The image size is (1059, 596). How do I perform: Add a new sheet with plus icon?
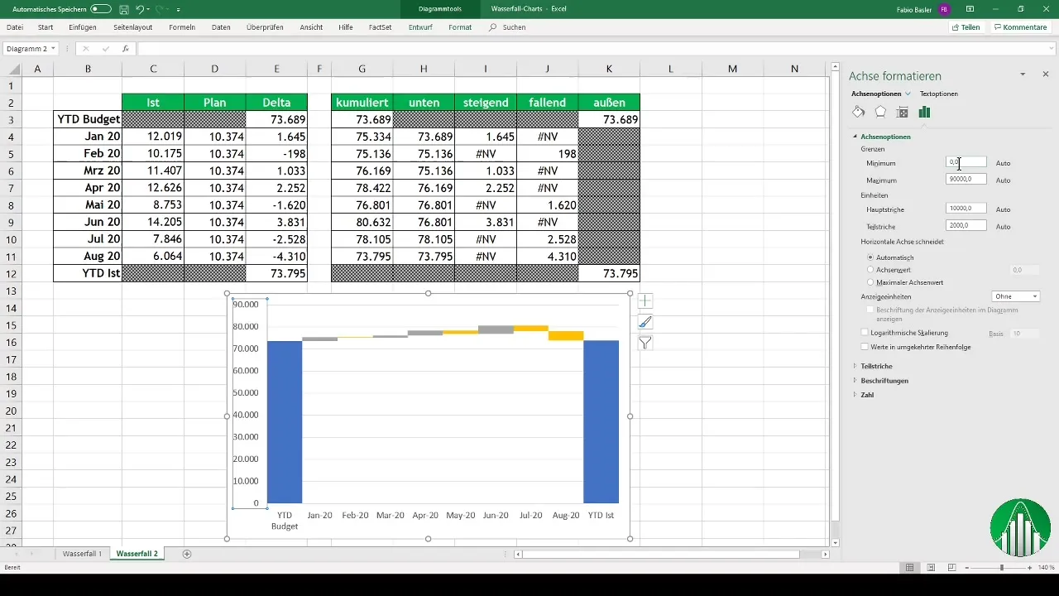point(187,553)
